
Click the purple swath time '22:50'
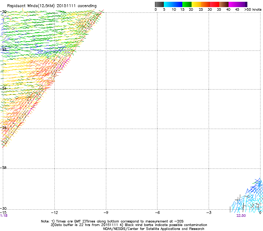[x=241, y=216]
